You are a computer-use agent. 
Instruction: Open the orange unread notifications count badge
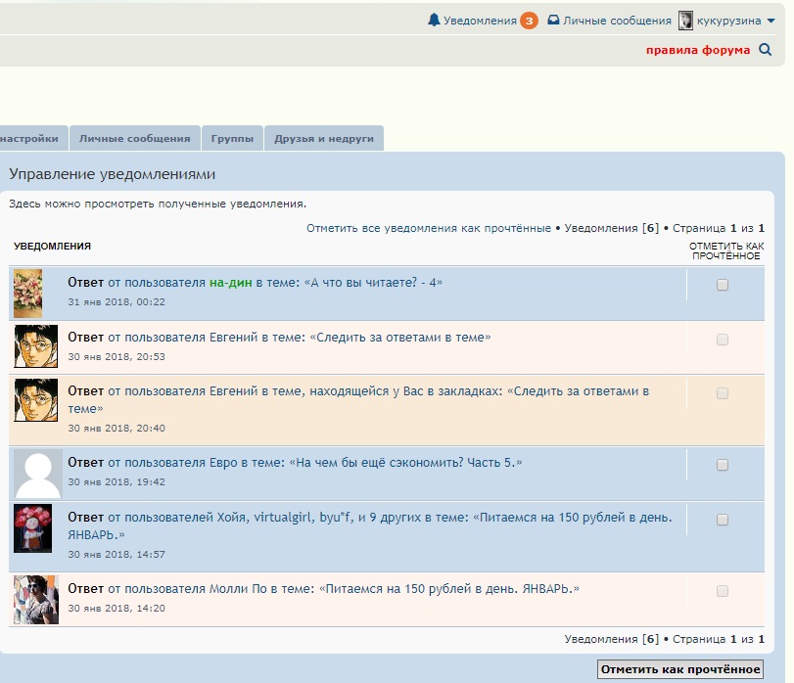pyautogui.click(x=529, y=21)
